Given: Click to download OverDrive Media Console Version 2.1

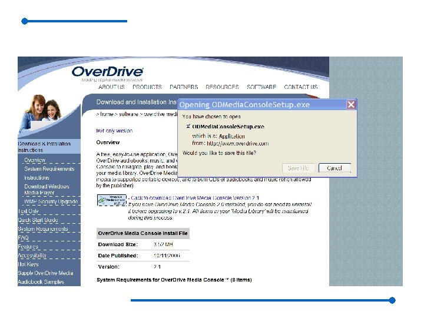Looking at the screenshot, I should pos(195,198).
